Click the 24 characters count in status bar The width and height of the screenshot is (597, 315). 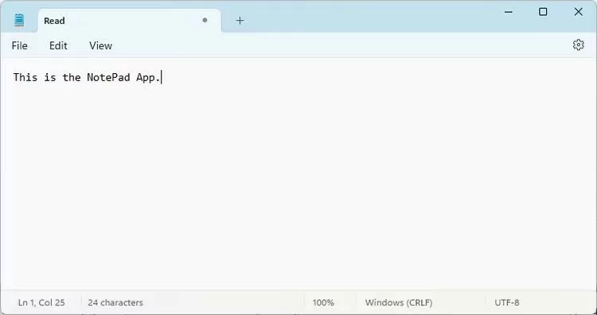[115, 302]
